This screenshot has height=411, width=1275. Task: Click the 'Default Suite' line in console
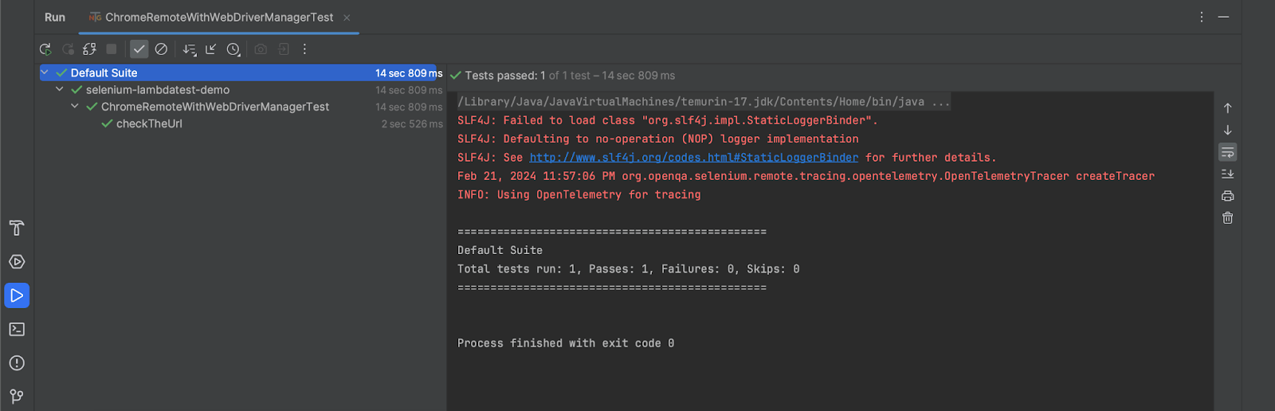pos(500,250)
